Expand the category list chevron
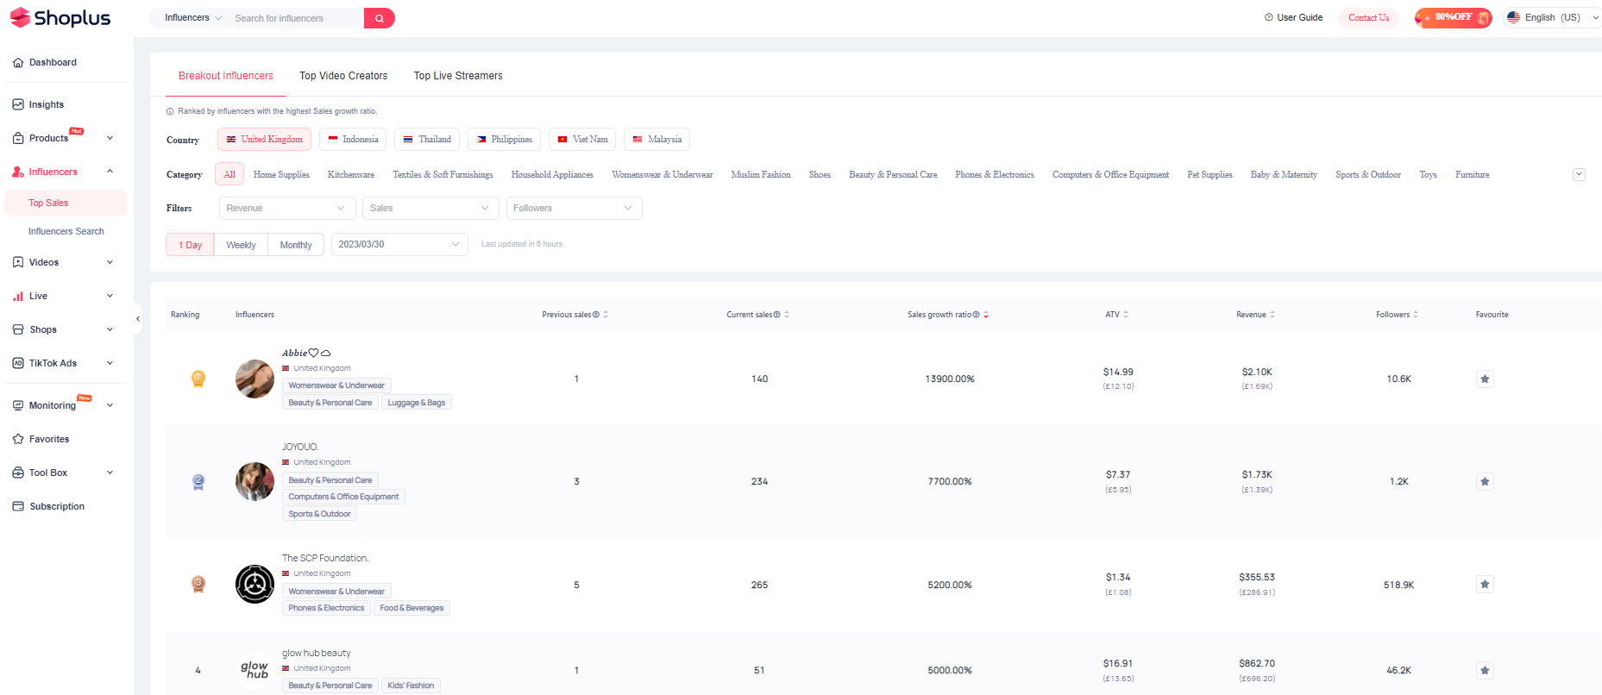The width and height of the screenshot is (1602, 695). click(1579, 174)
